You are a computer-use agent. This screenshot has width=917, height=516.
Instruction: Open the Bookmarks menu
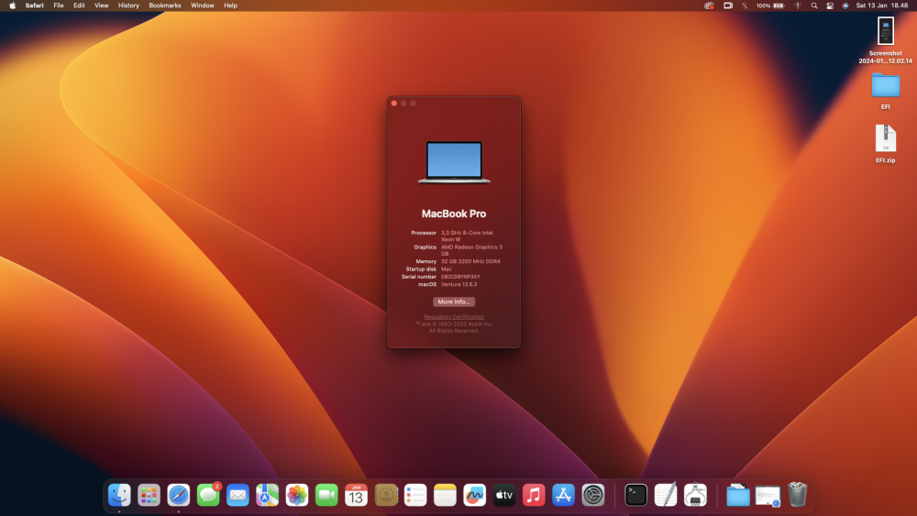click(x=165, y=5)
